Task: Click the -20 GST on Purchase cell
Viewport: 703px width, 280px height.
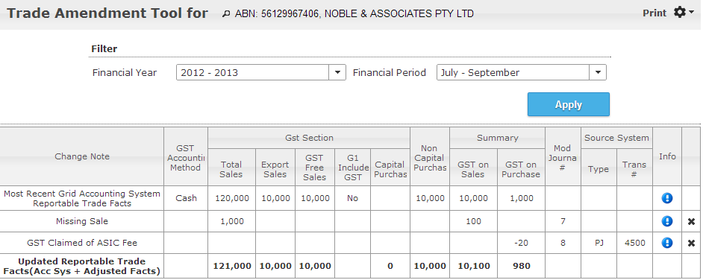Action: pyautogui.click(x=521, y=243)
